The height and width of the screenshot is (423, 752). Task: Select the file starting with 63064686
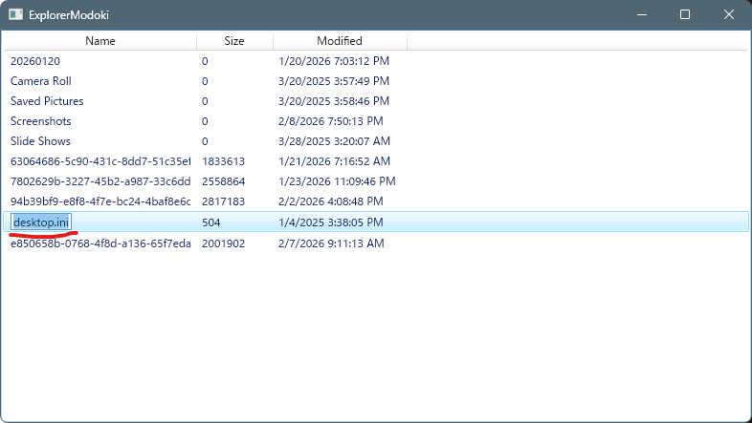tap(100, 161)
